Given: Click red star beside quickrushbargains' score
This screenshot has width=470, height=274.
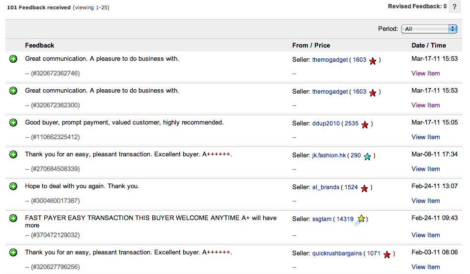Looking at the screenshot, I should (x=387, y=254).
